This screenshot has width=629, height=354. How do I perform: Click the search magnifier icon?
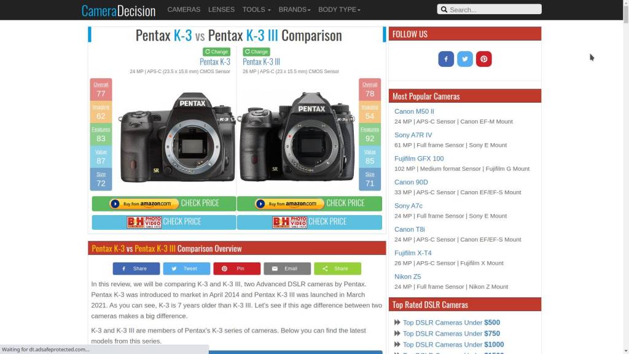point(443,9)
